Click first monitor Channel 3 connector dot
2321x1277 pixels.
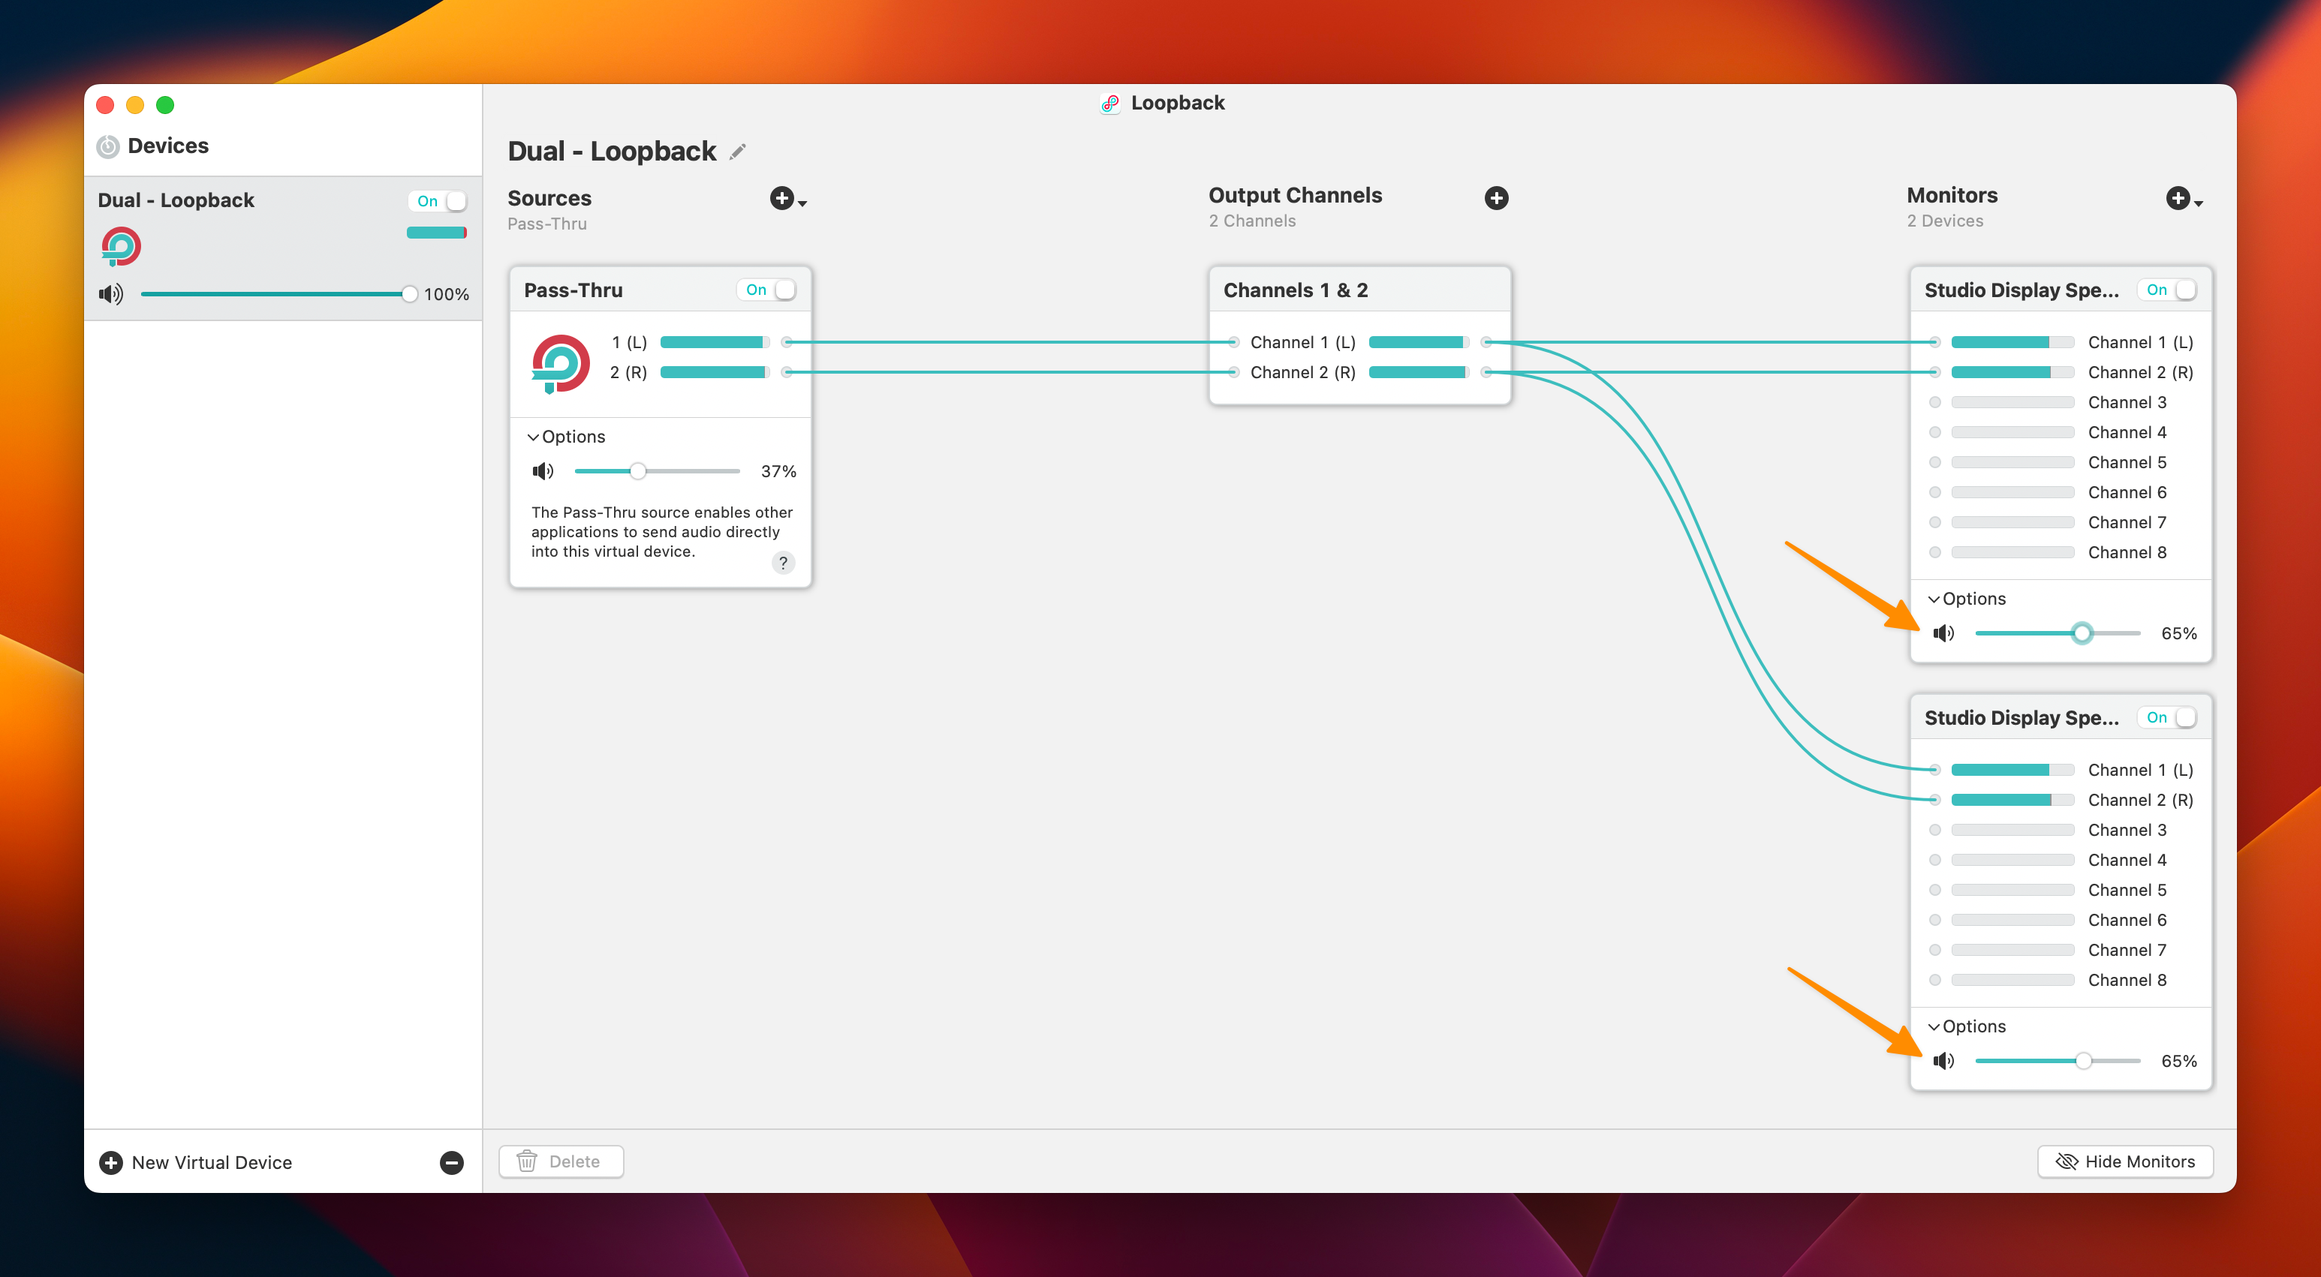pyautogui.click(x=1934, y=403)
